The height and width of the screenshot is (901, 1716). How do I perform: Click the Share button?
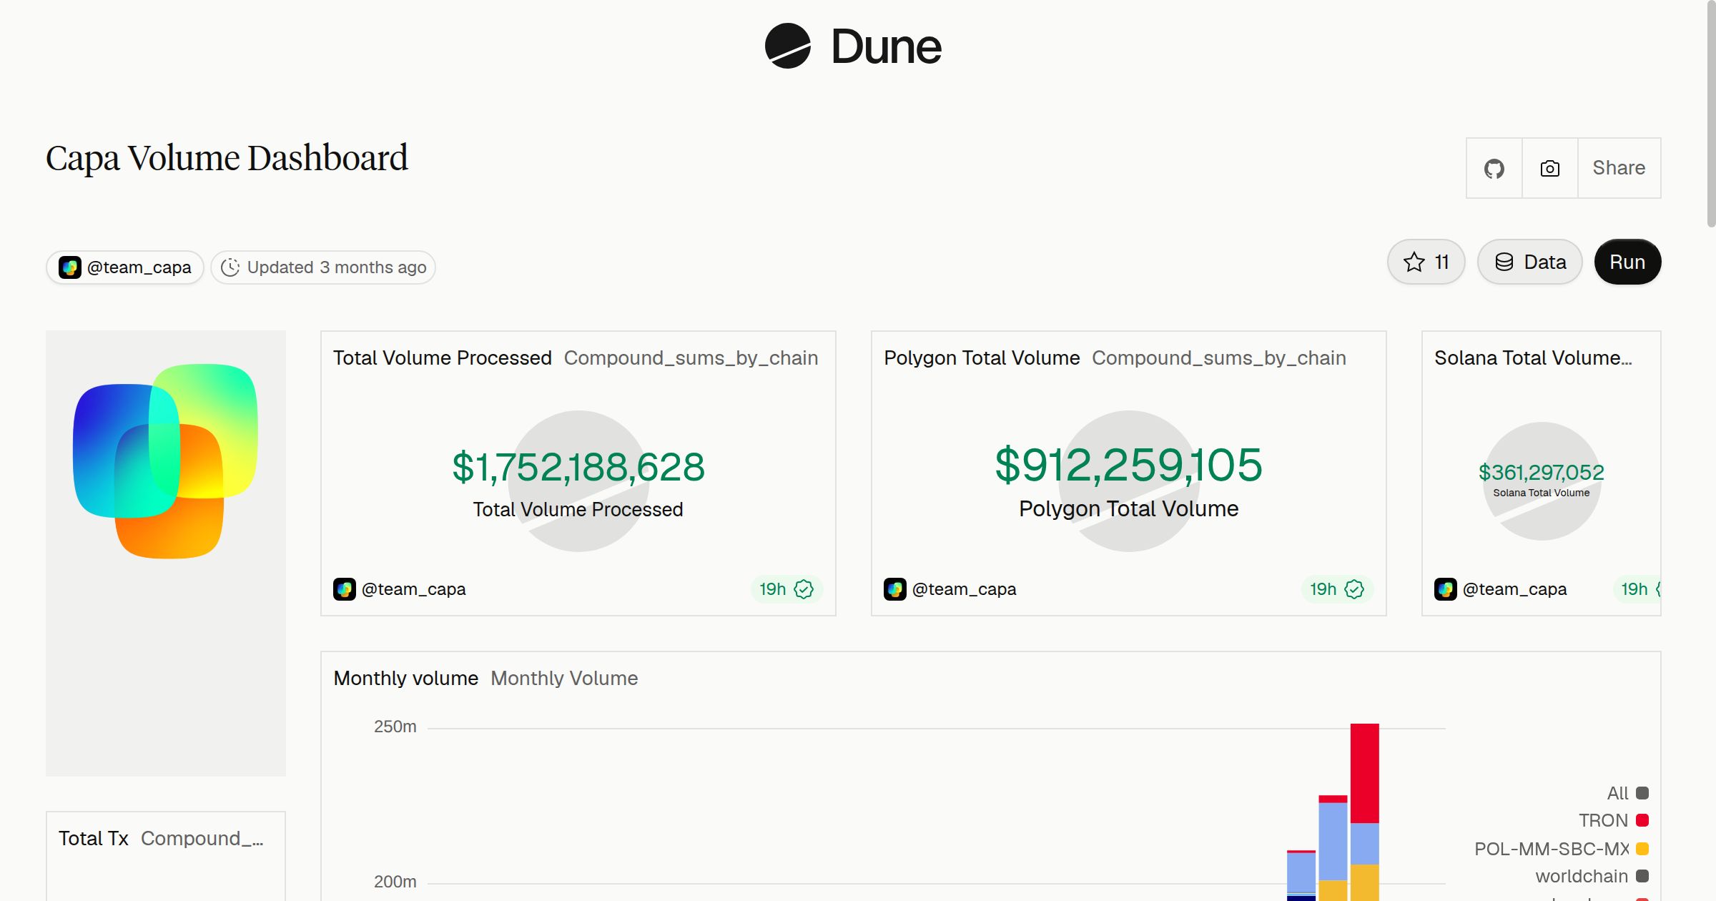[1619, 168]
